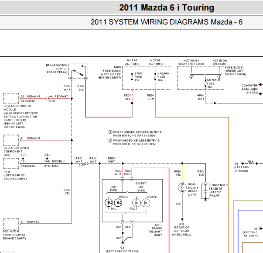Click the G18 ground symbol

pyautogui.click(x=182, y=220)
